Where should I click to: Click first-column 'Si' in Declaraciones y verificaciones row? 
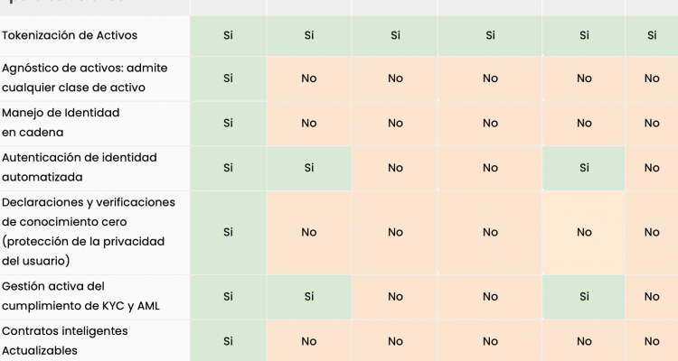(x=228, y=232)
